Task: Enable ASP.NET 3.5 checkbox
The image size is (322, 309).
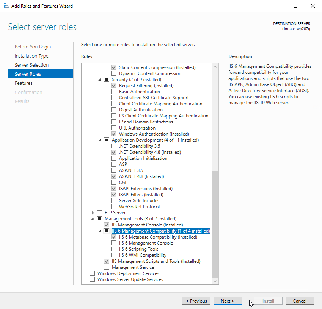Action: 114,170
